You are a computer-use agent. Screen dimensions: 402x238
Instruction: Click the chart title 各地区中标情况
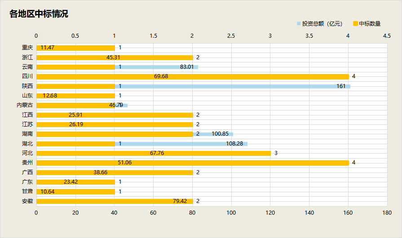(x=39, y=14)
